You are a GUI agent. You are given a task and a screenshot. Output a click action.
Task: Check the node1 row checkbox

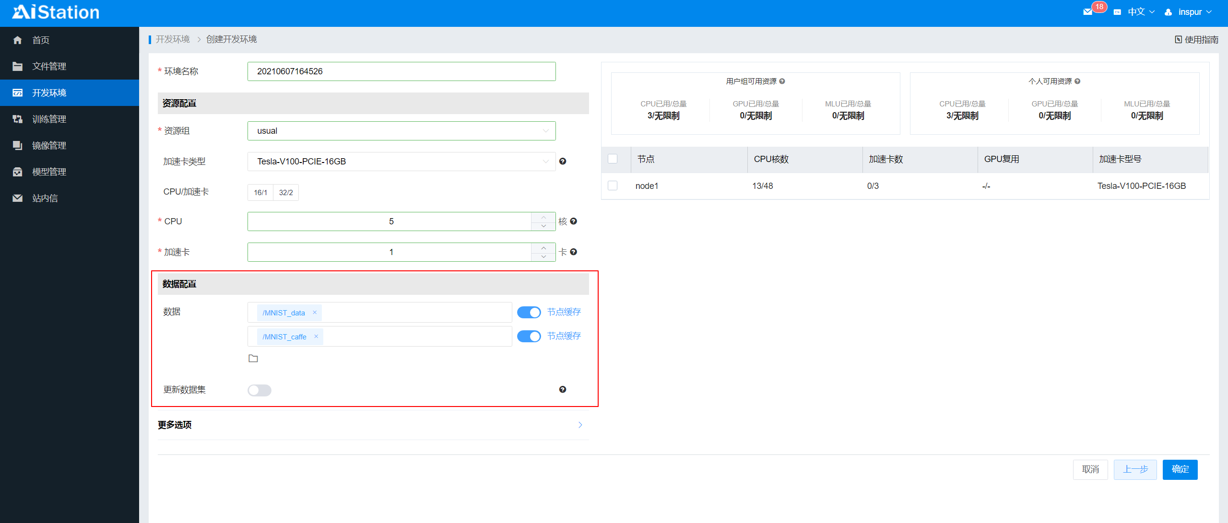click(x=613, y=186)
